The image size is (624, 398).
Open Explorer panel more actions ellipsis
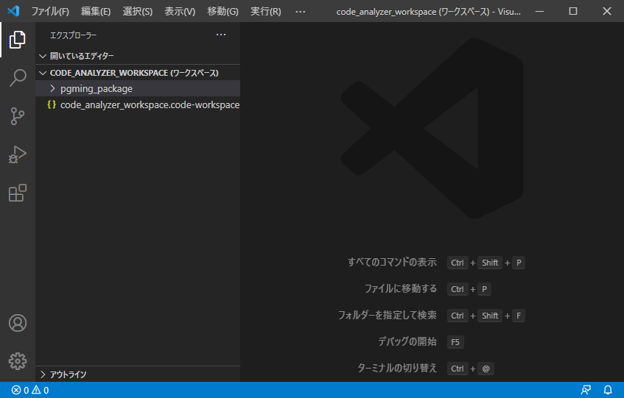tap(221, 35)
